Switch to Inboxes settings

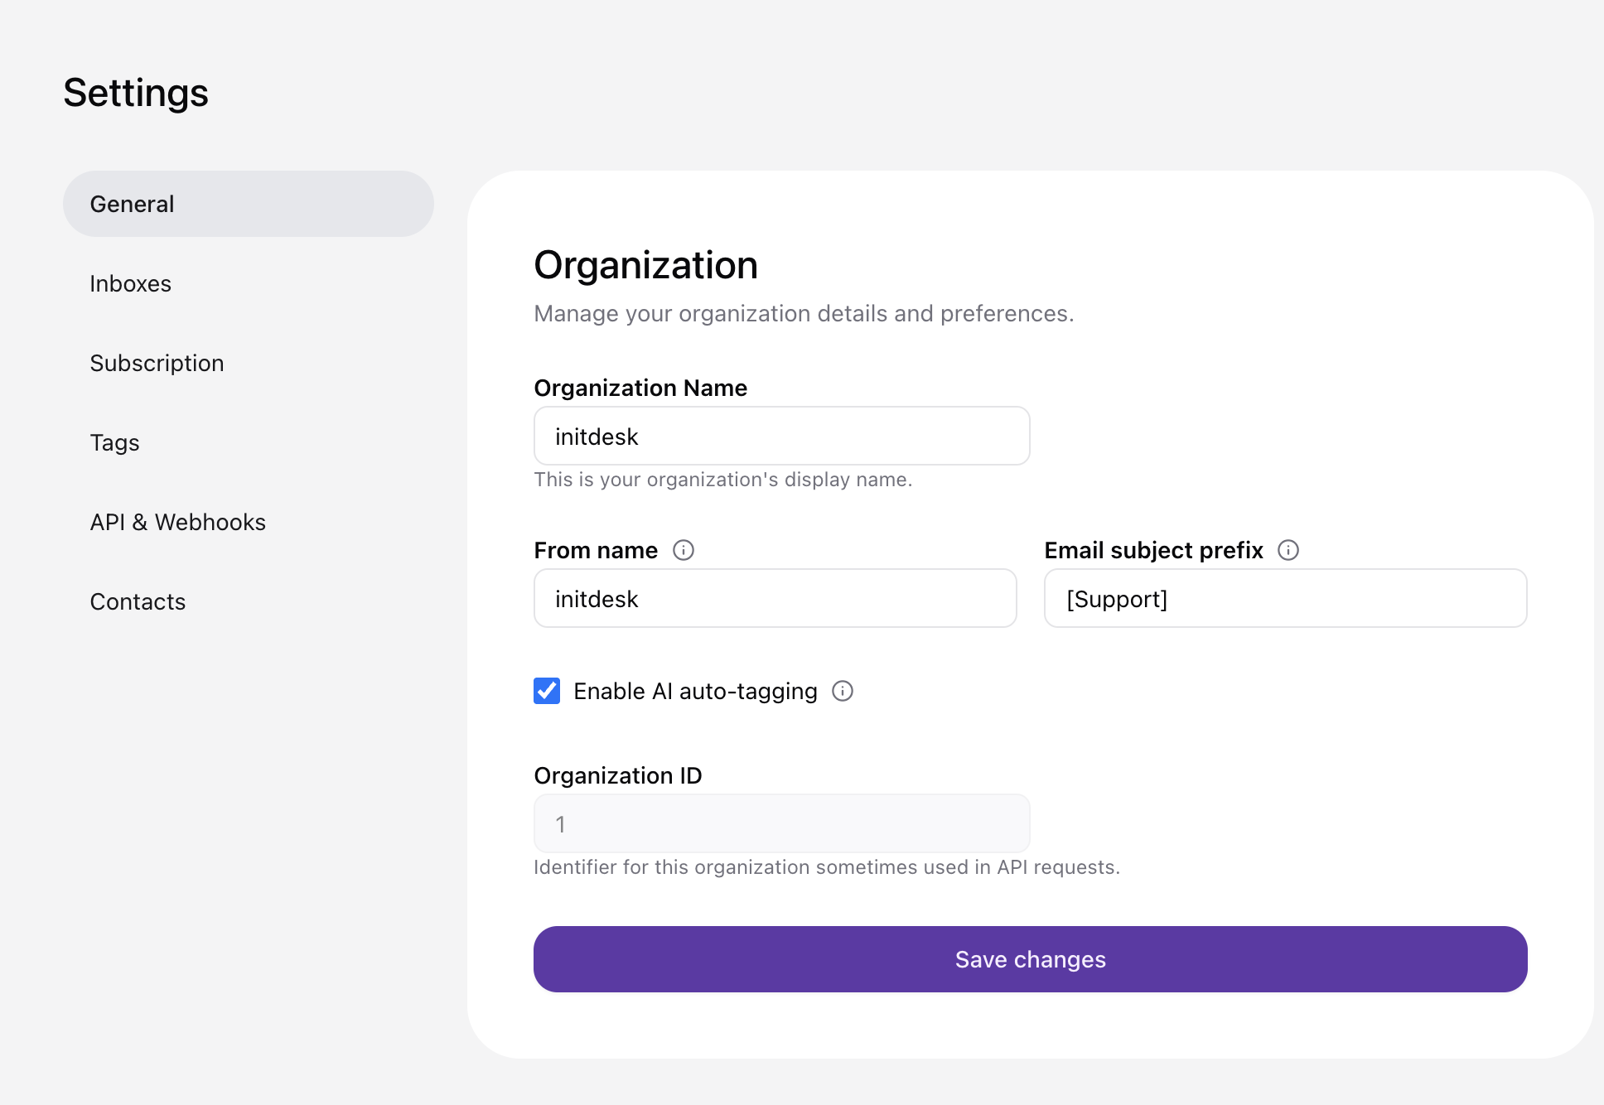click(x=130, y=283)
